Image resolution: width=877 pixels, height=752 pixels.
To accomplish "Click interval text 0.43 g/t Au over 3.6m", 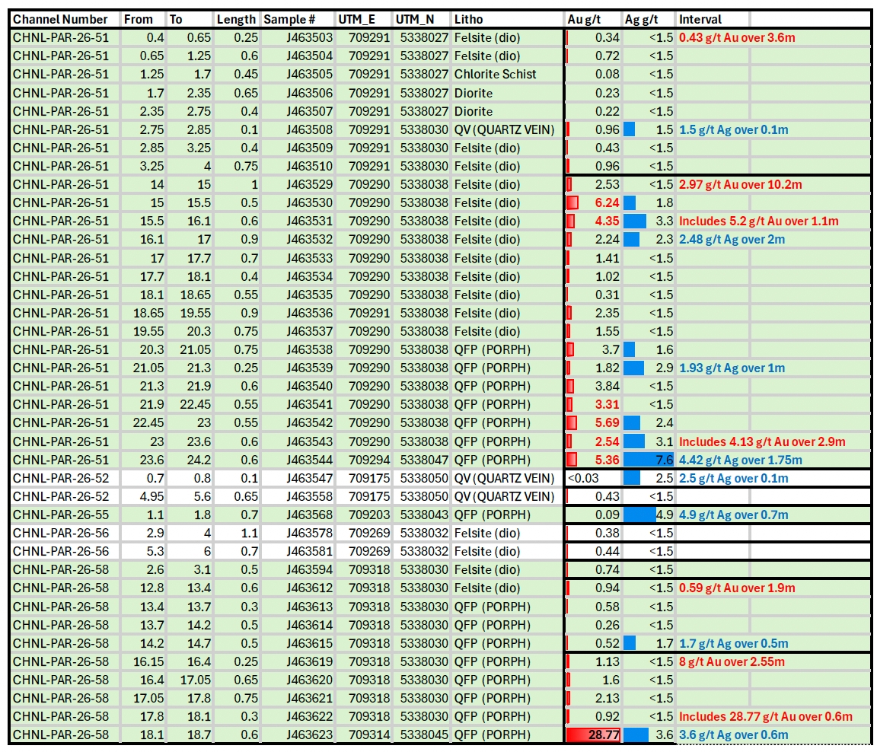I will [737, 38].
